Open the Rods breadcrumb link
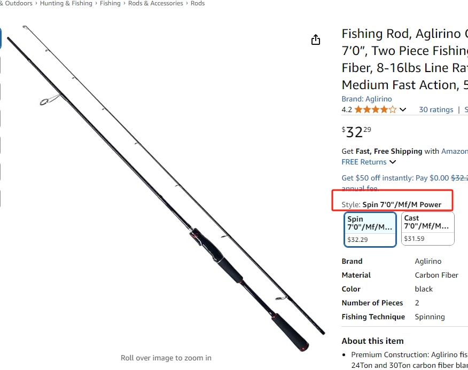The width and height of the screenshot is (468, 370). 198,3
